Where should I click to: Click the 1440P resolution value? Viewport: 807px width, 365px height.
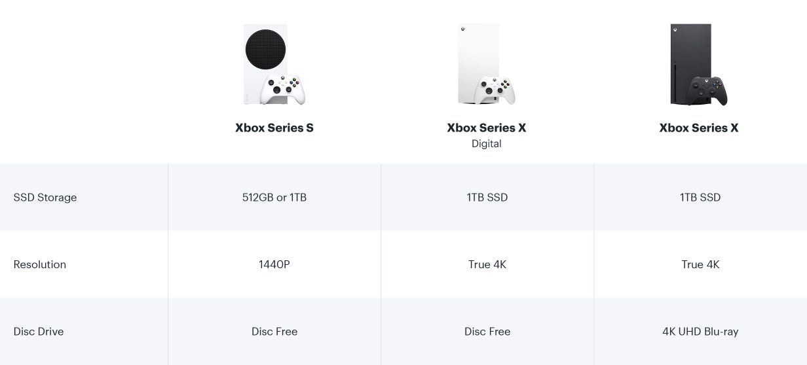pyautogui.click(x=274, y=265)
